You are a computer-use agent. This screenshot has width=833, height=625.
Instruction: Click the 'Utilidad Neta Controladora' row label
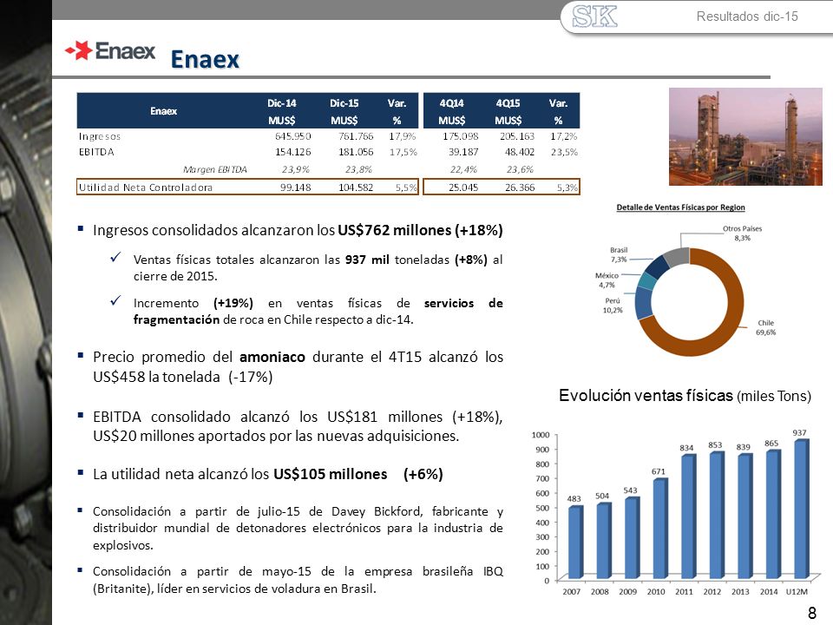click(x=146, y=187)
